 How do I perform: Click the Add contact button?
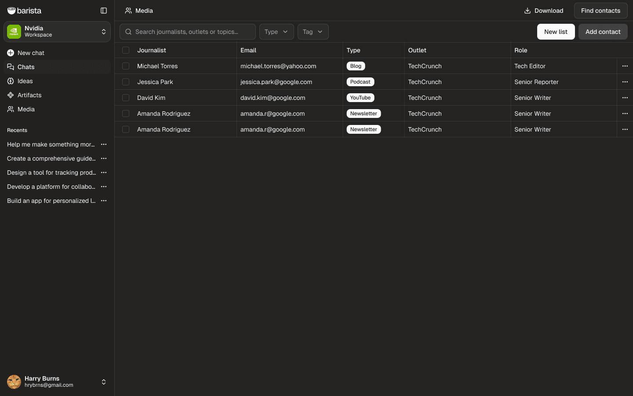pos(603,32)
